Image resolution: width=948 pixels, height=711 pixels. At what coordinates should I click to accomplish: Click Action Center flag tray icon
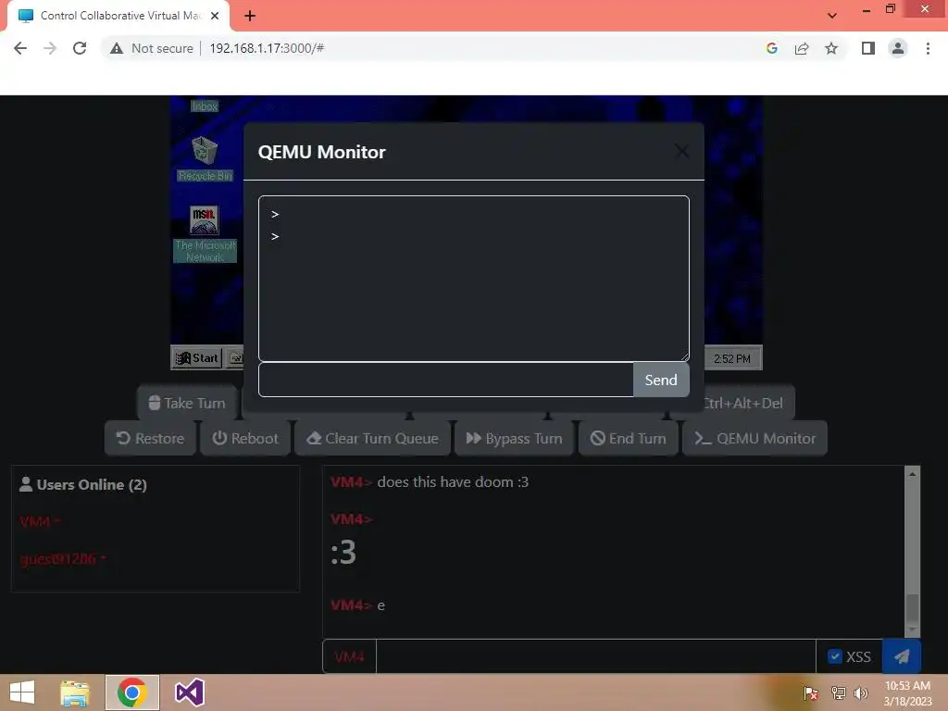click(x=811, y=692)
